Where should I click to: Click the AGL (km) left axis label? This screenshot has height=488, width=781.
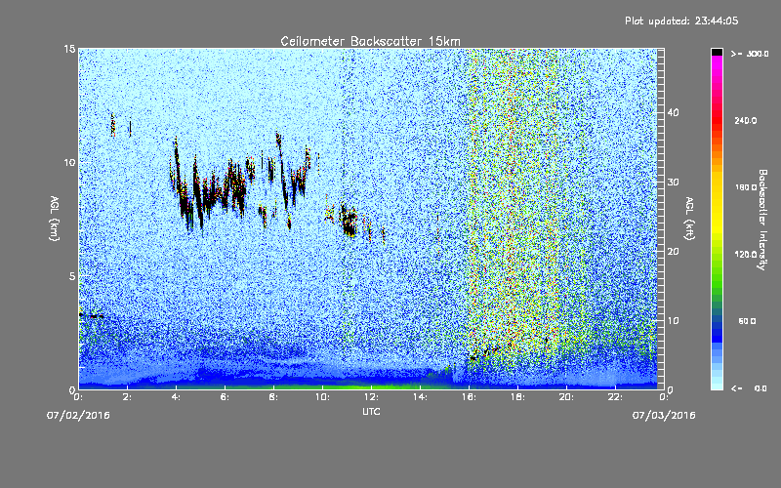coord(55,218)
